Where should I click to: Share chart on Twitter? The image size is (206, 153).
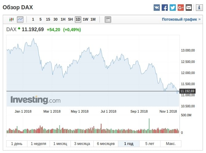pyautogui.click(x=173, y=7)
